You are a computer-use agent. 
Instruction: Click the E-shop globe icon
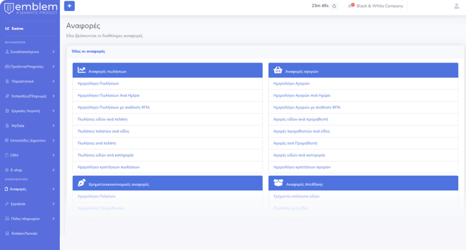click(x=6, y=170)
